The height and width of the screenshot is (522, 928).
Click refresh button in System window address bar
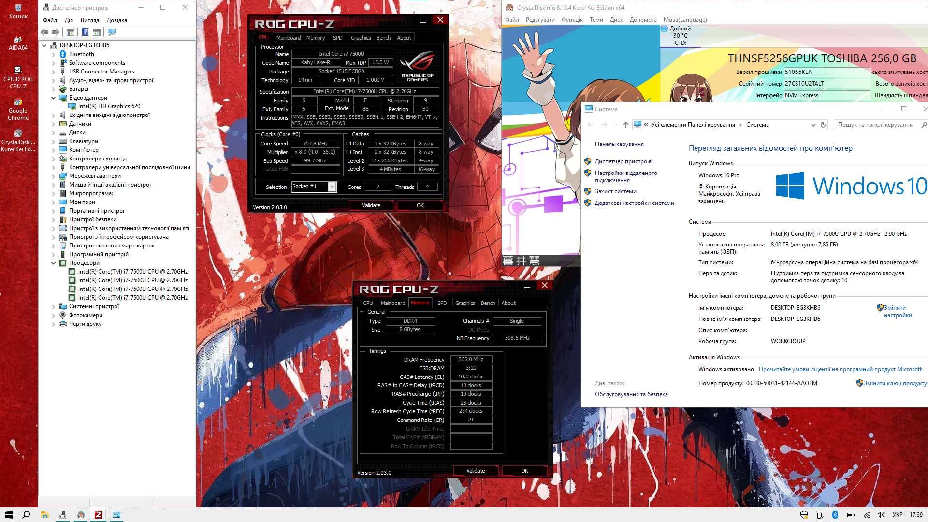pyautogui.click(x=823, y=125)
